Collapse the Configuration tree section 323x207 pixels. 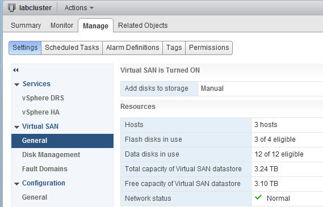(x=16, y=184)
